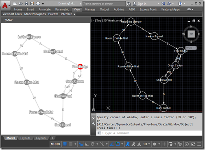The image size is (205, 150).
Task: Expand the ribbon panels overflow arrow after Interface
Action: click(x=74, y=14)
